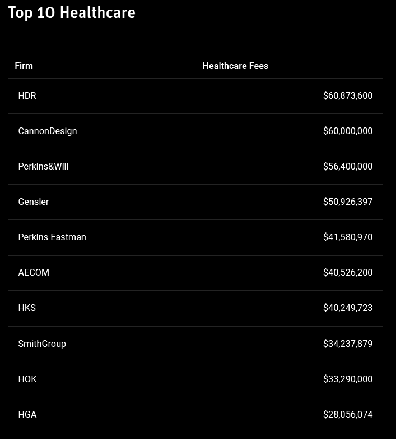Image resolution: width=396 pixels, height=439 pixels.
Task: Select the HGA firm name
Action: tap(27, 414)
